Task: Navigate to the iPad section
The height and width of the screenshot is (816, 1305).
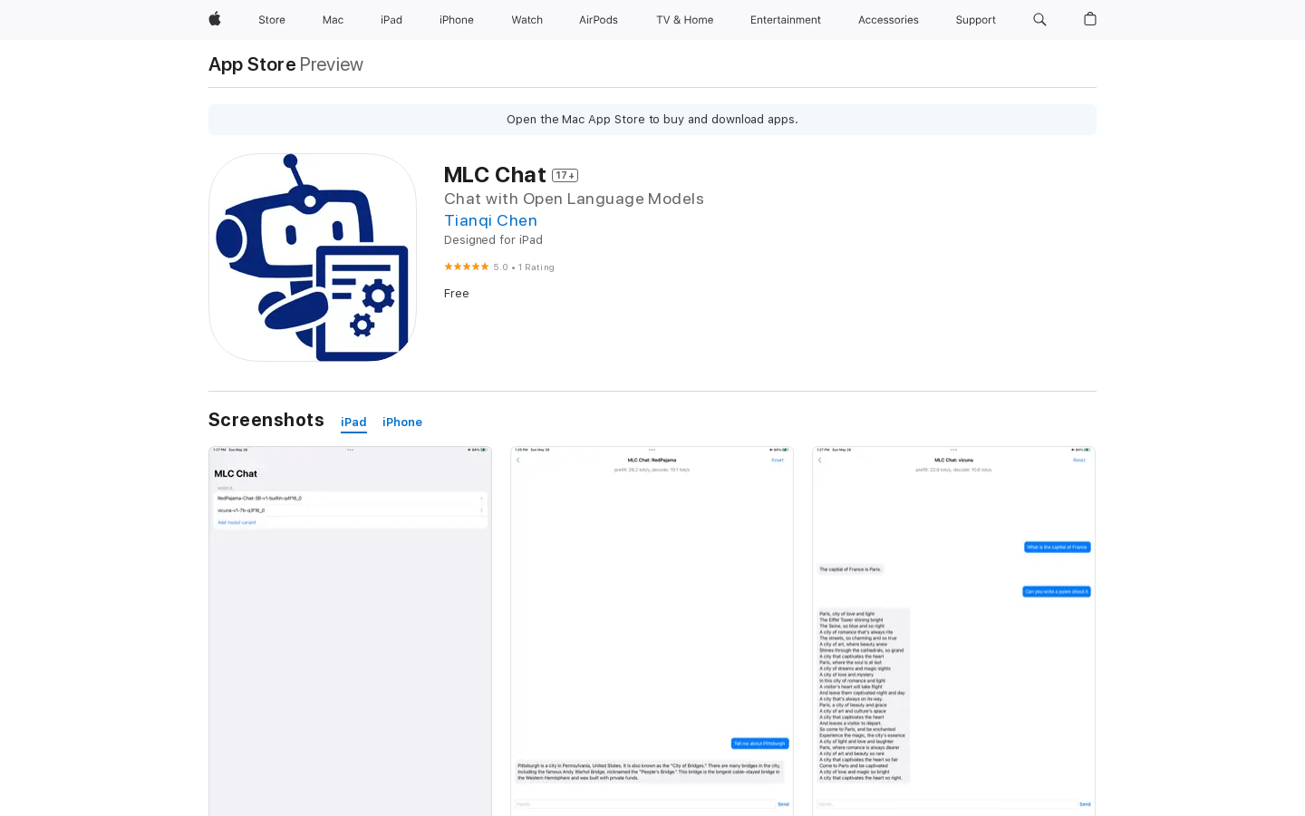Action: tap(391, 19)
